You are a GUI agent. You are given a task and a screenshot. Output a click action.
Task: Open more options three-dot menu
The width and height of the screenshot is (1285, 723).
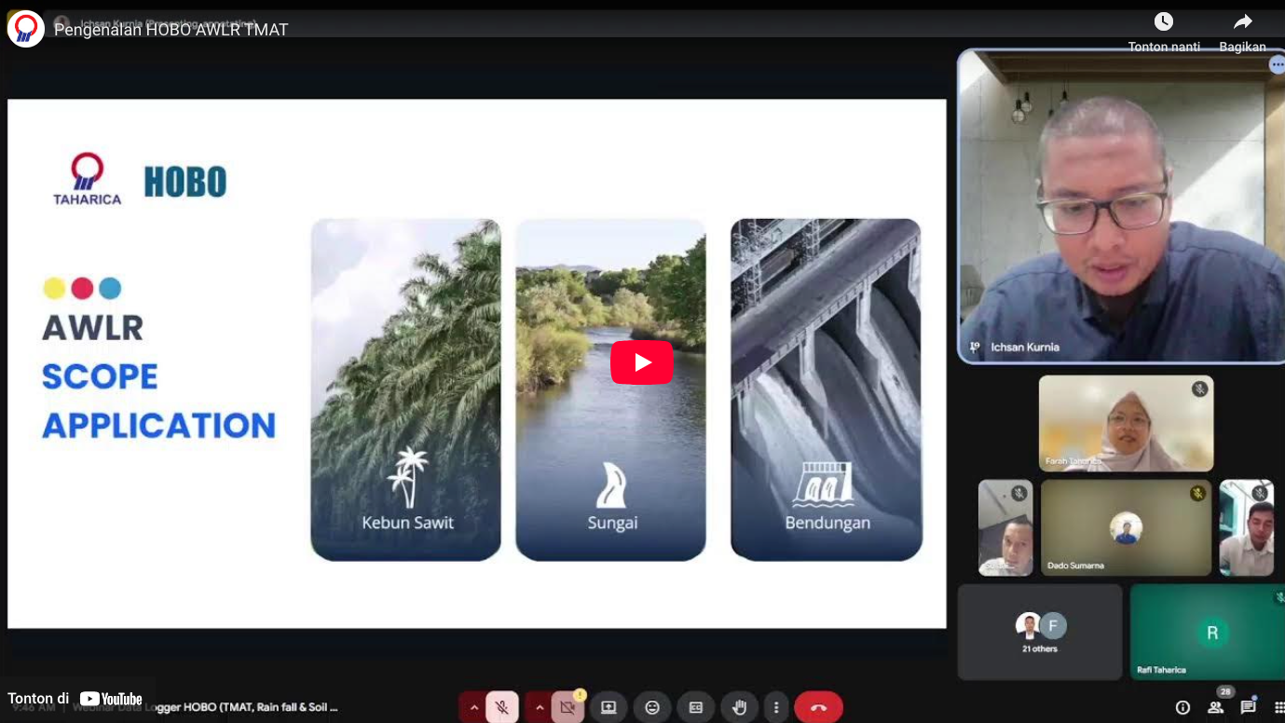[775, 708]
